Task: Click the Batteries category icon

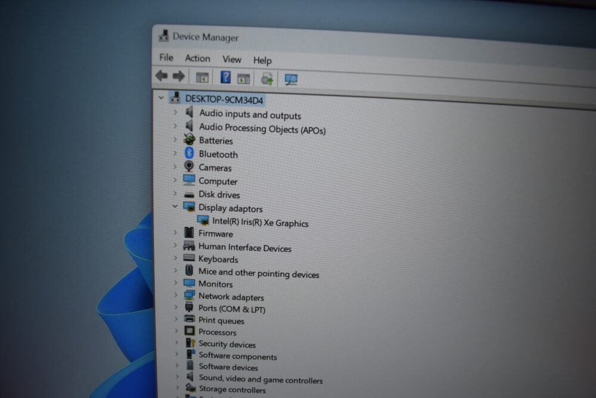Action: point(190,139)
